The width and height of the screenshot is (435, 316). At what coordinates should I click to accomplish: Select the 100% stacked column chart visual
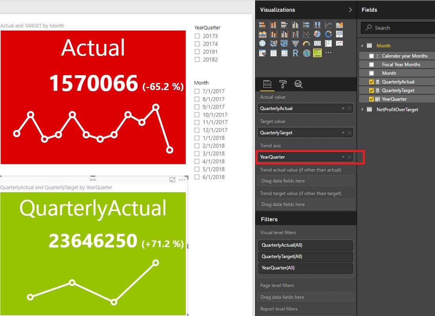tap(317, 25)
